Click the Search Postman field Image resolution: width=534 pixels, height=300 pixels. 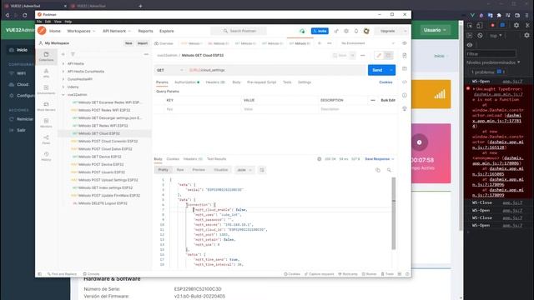239,31
